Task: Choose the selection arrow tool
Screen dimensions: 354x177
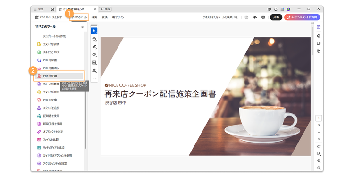Action: [94, 31]
